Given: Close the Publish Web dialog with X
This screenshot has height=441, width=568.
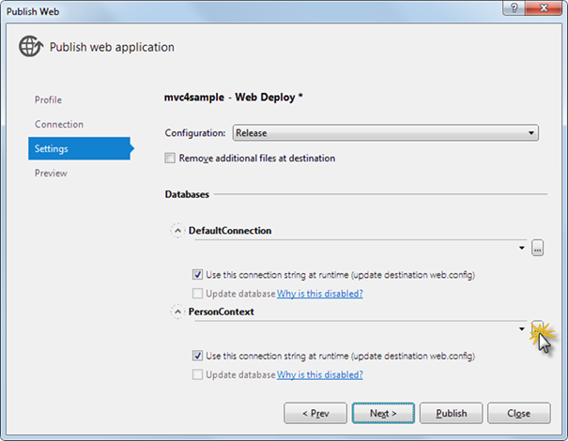Looking at the screenshot, I should click(x=544, y=8).
